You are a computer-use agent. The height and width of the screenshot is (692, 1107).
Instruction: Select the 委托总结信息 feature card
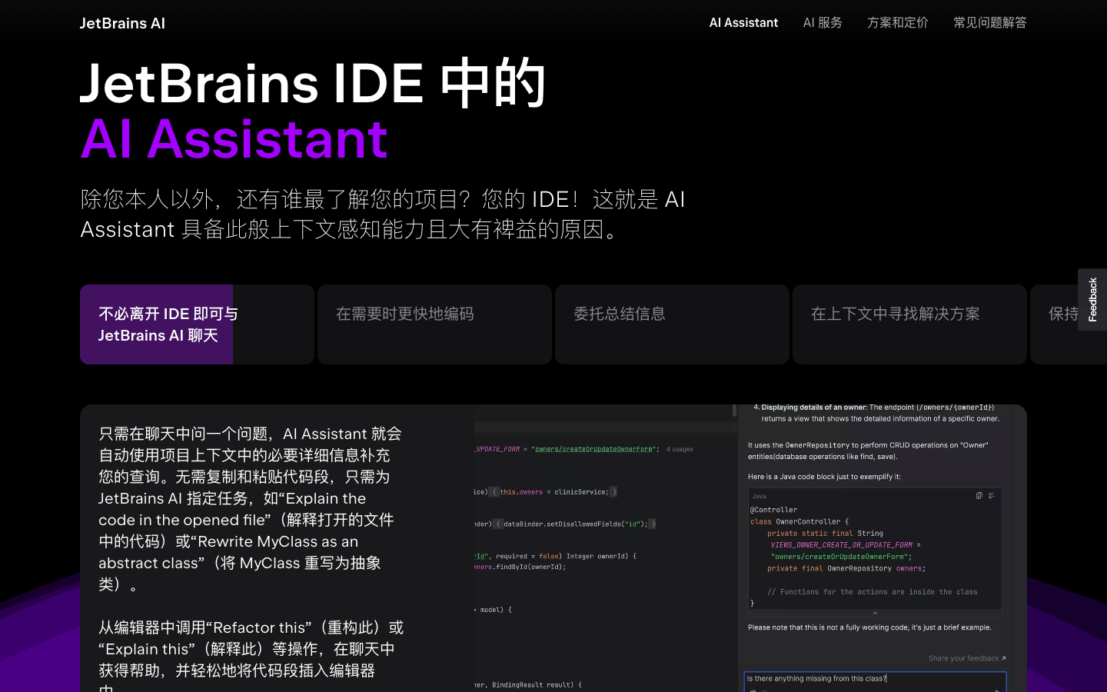672,324
